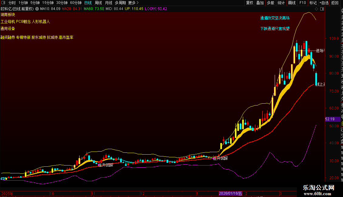The image size is (343, 197).
Task: Click the 2026/01/16/五 date marker
Action: [x=230, y=193]
